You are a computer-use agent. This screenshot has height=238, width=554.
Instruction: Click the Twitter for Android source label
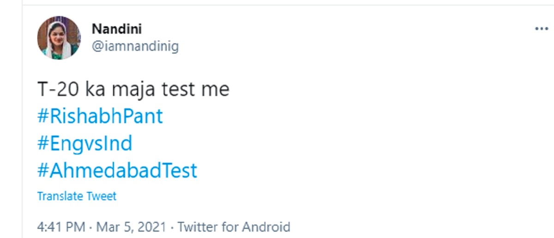(x=234, y=227)
